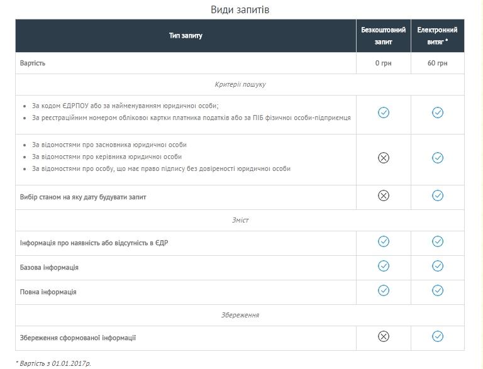The height and width of the screenshot is (369, 483).
Task: Click the electronic-extract checkmark for ЄДР presence information
Action: point(438,241)
